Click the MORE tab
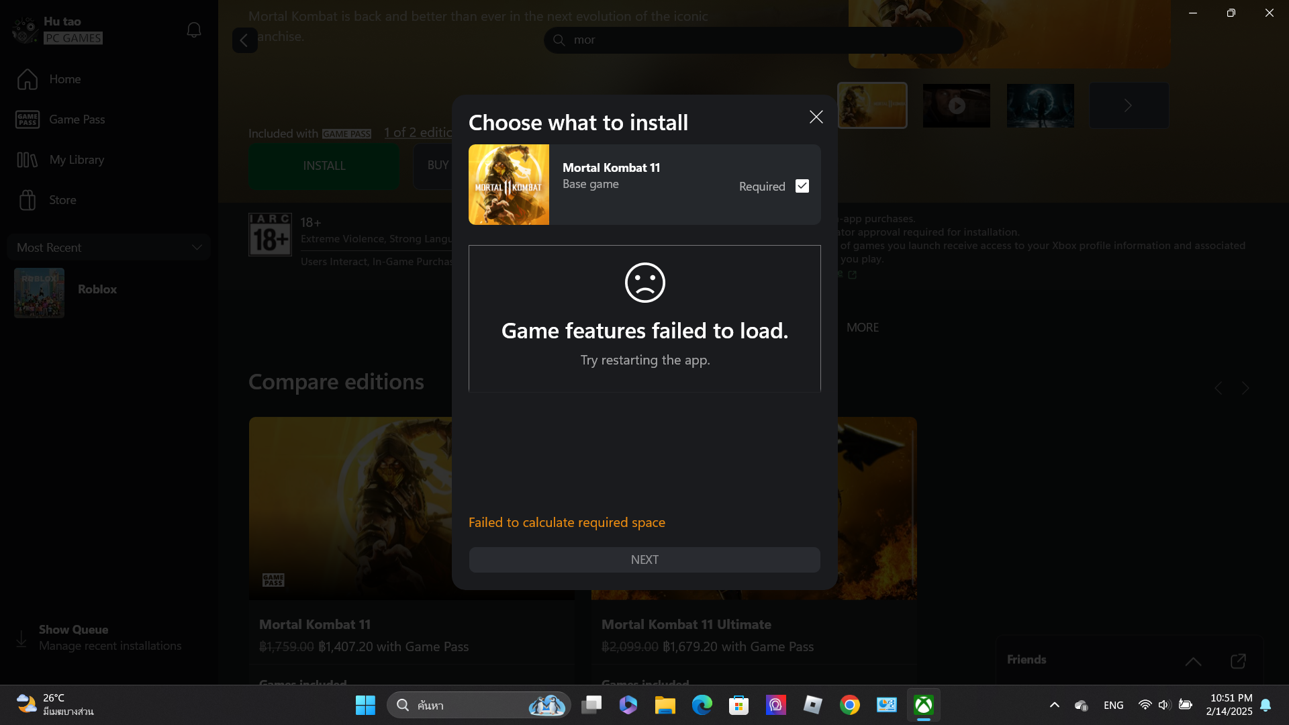Screen dimensions: 1289x725 [863, 328]
